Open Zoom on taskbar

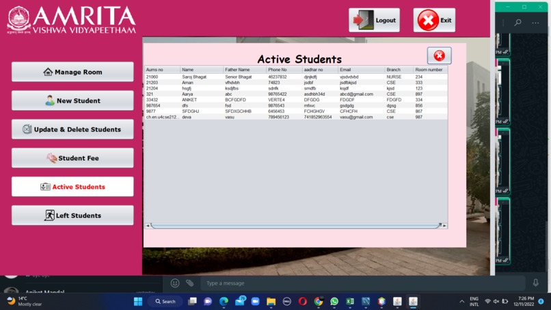tap(255, 302)
